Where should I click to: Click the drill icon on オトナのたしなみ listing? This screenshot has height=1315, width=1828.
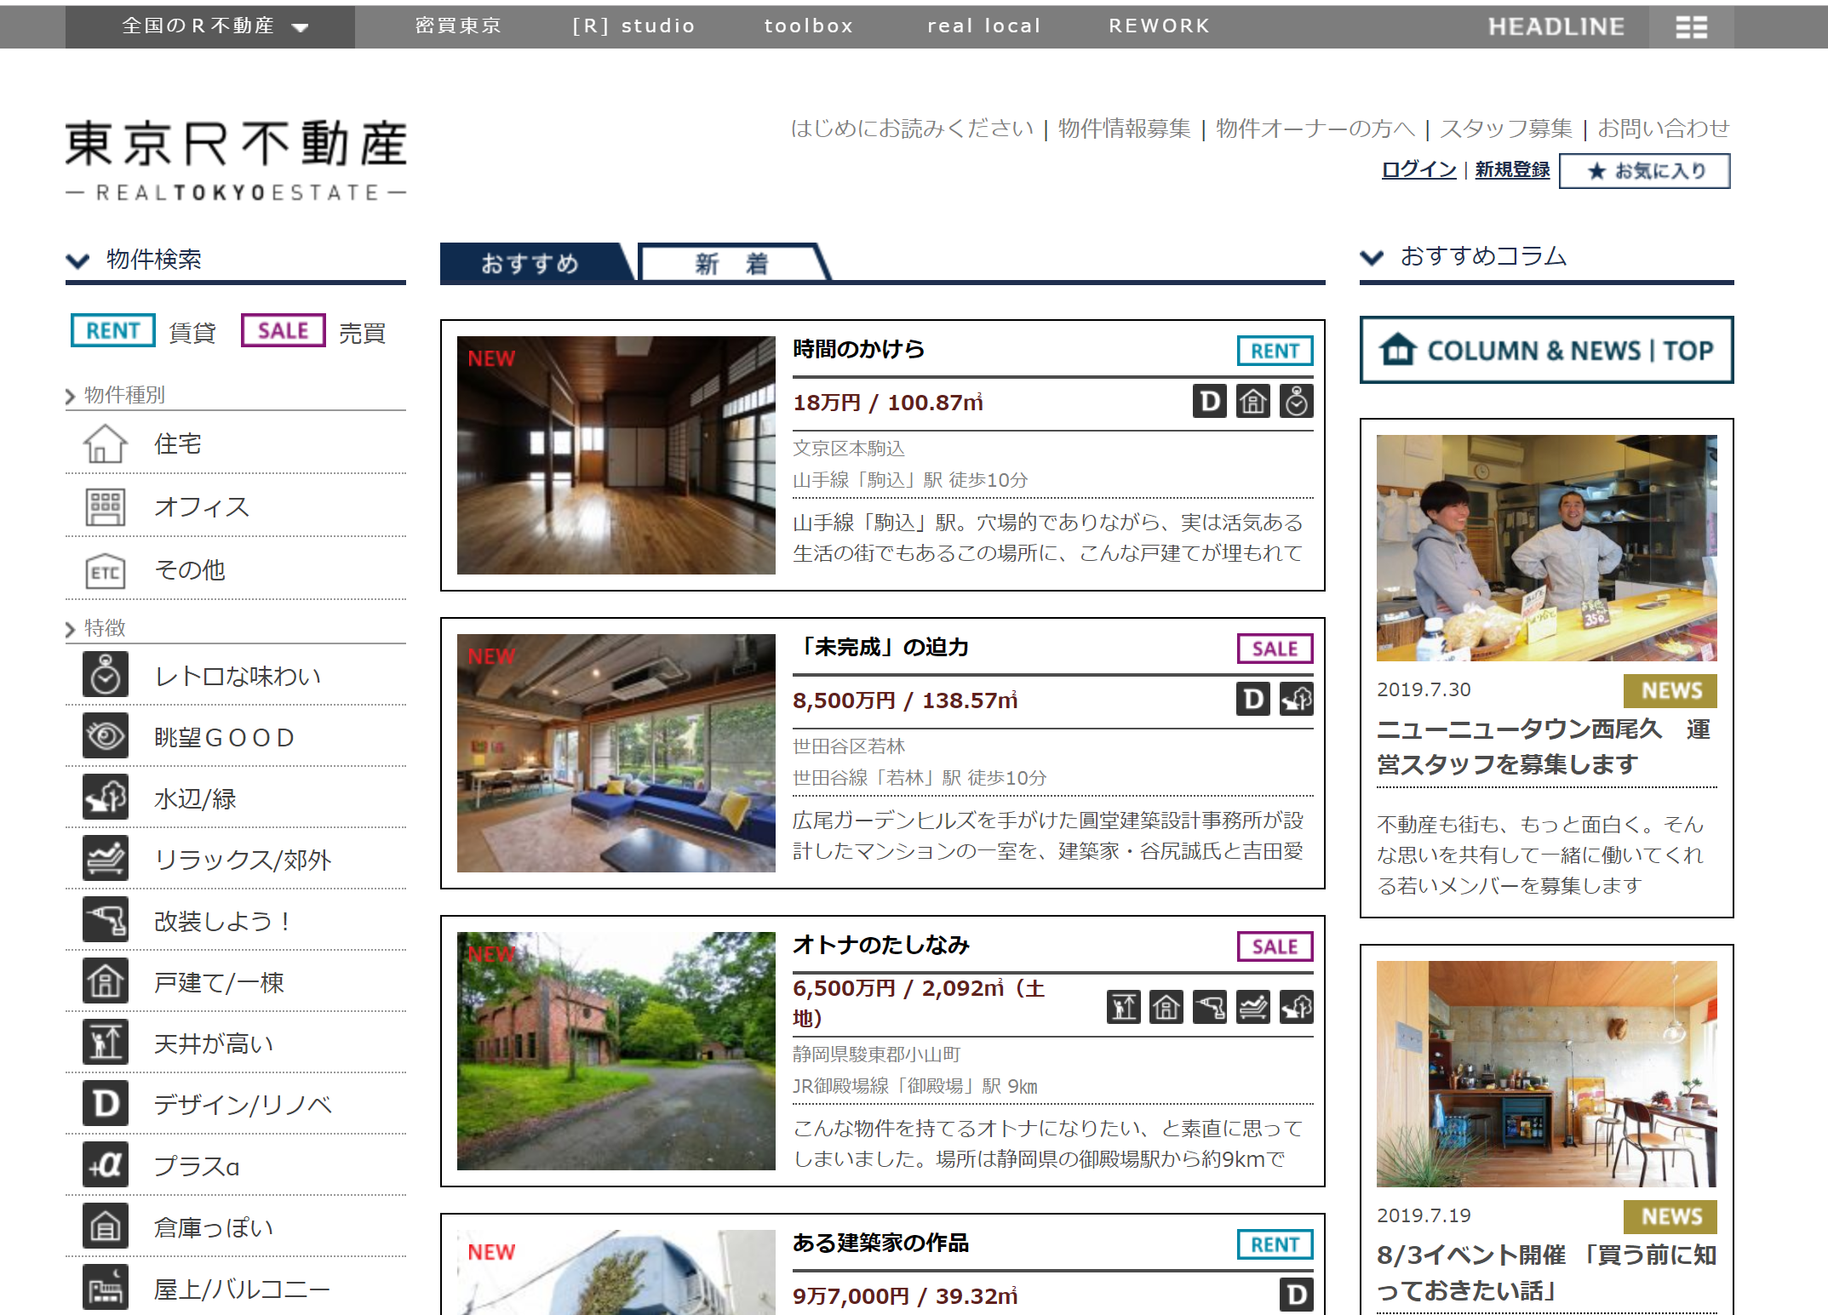[x=1210, y=1008]
